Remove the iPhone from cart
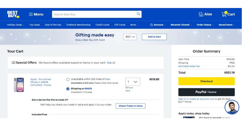 [x=129, y=87]
